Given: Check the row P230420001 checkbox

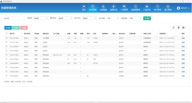Looking at the screenshot, I should pyautogui.click(x=6, y=76).
